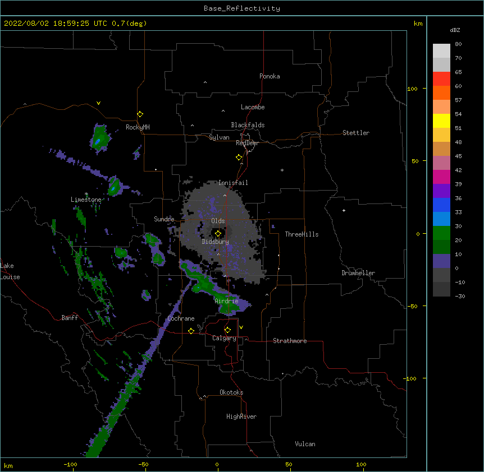Click the yellow V marker east of Calgary diamond
This screenshot has height=472, width=484.
click(241, 327)
